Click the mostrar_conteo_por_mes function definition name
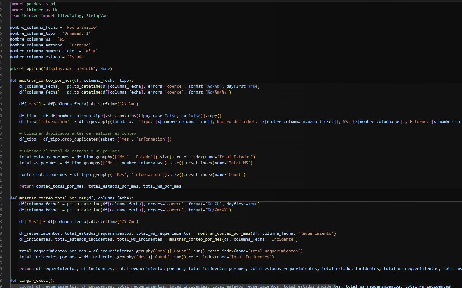This screenshot has width=462, height=288. click(45, 81)
